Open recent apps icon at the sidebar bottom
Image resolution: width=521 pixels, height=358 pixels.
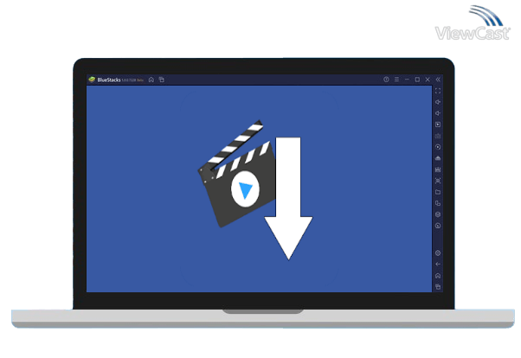(438, 286)
